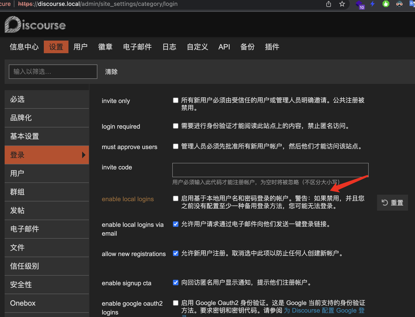This screenshot has height=317, width=415.
Task: Click the green thumbs-up extension icon
Action: pos(386,4)
